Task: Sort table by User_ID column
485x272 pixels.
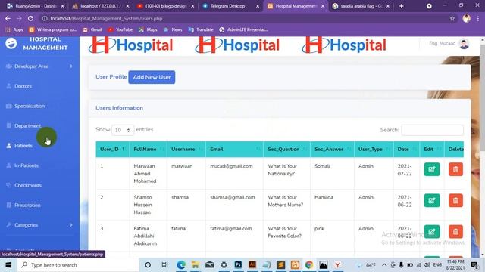Action: tap(113, 150)
